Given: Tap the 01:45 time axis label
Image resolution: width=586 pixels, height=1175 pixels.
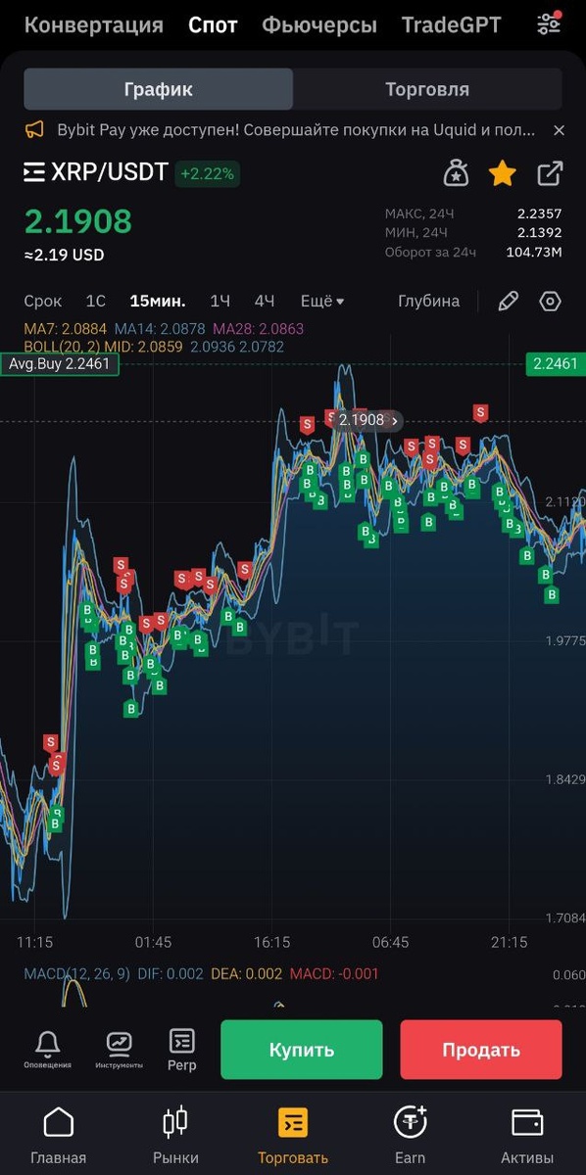Looking at the screenshot, I should (x=153, y=942).
